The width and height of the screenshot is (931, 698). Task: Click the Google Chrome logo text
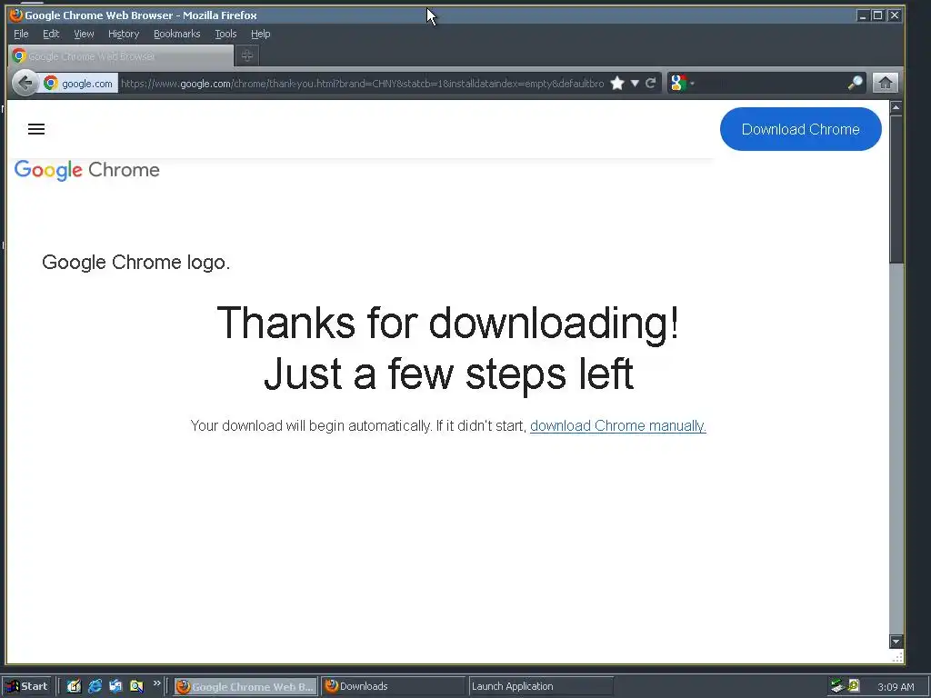(87, 170)
